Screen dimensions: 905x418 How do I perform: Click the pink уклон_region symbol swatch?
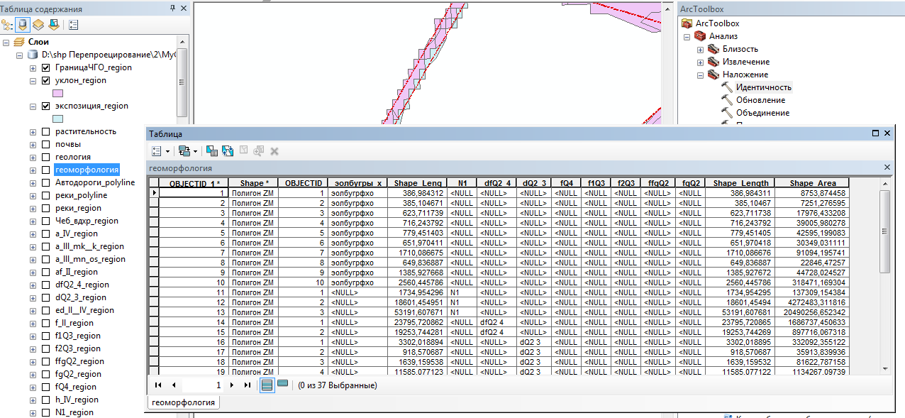[58, 93]
